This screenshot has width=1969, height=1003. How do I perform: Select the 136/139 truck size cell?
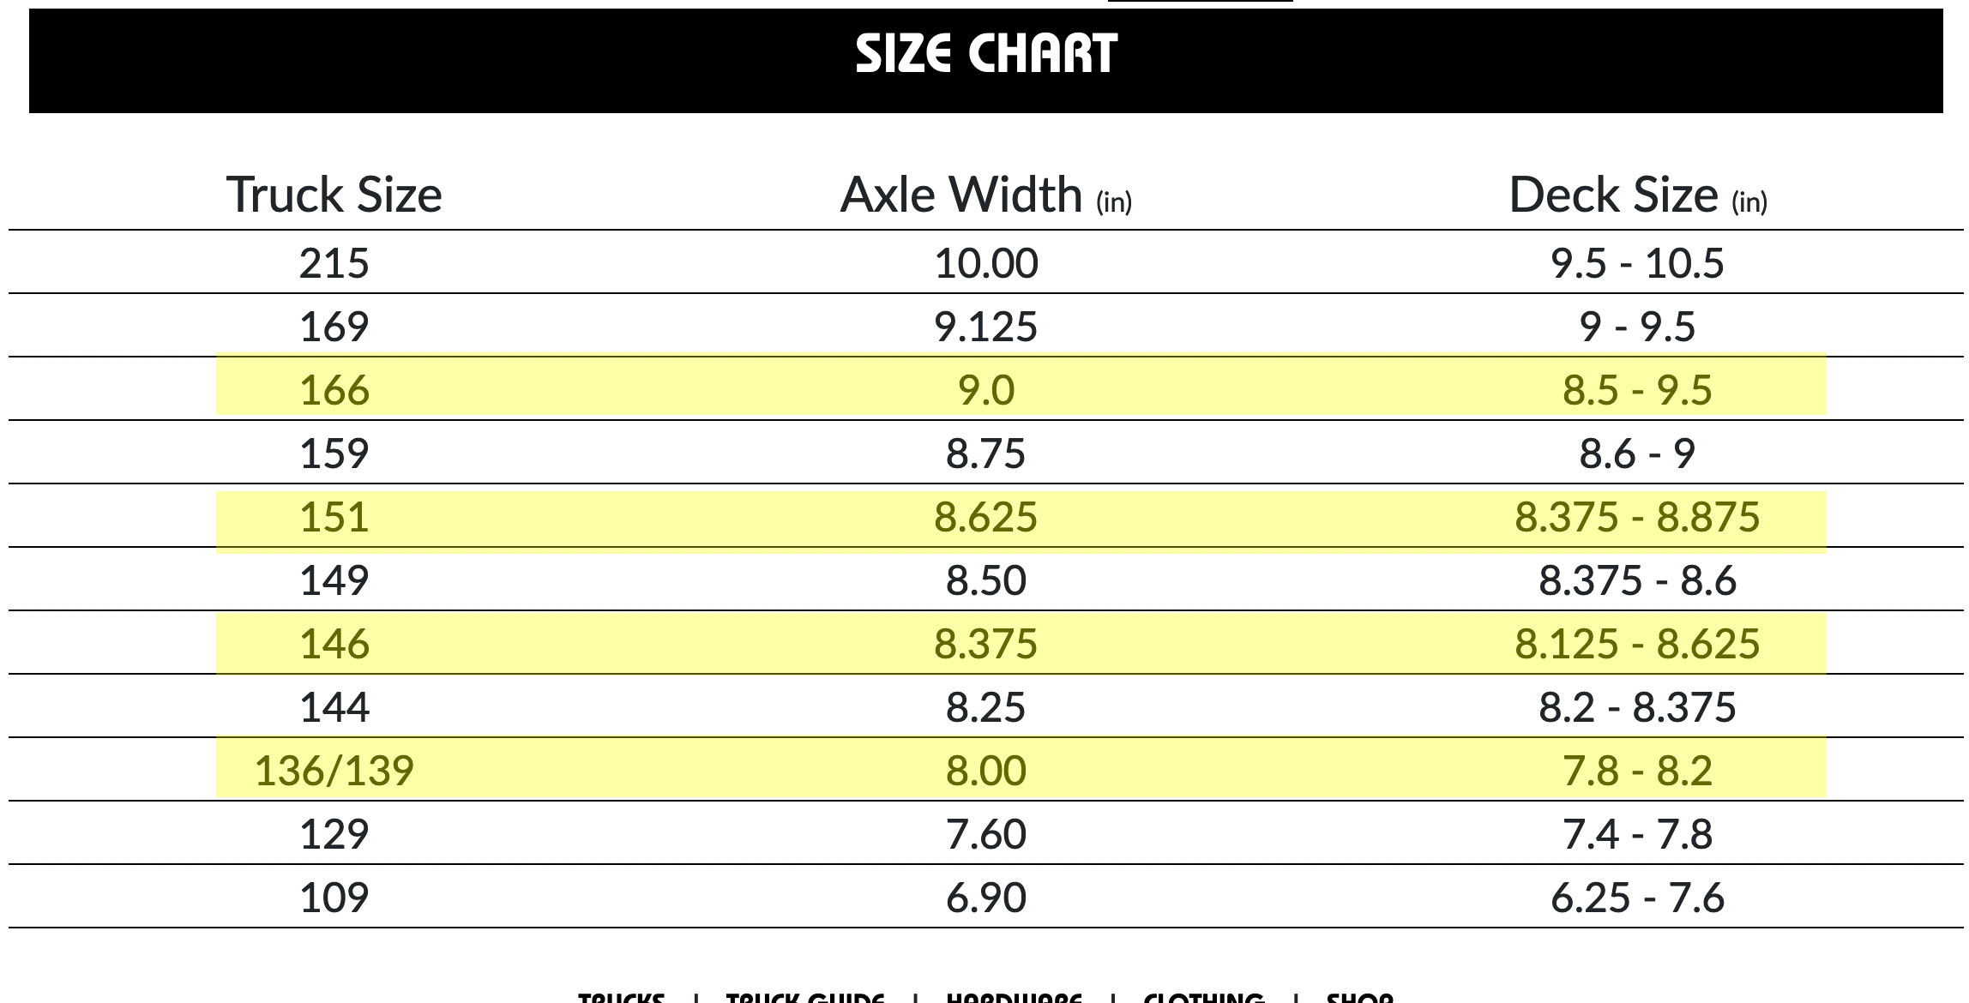[334, 770]
